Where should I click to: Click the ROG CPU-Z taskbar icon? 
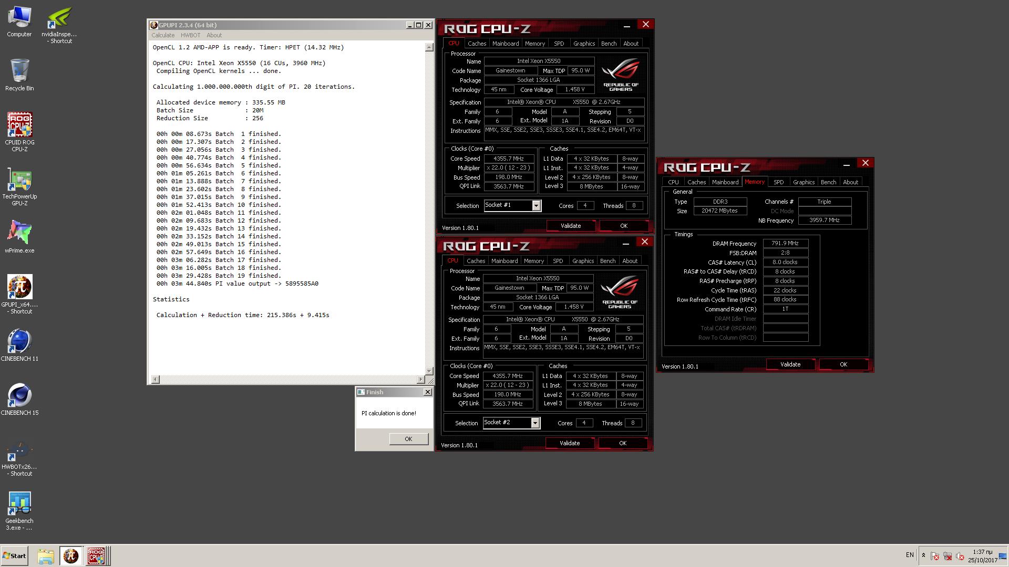96,556
